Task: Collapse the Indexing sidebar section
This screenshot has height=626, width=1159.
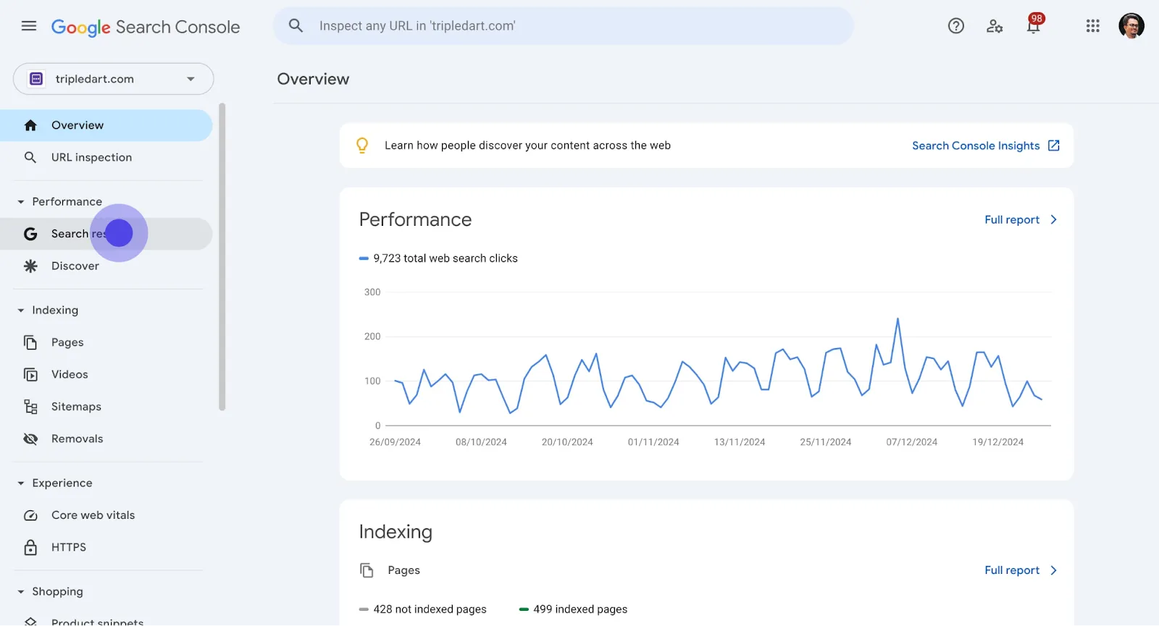Action: [21, 310]
